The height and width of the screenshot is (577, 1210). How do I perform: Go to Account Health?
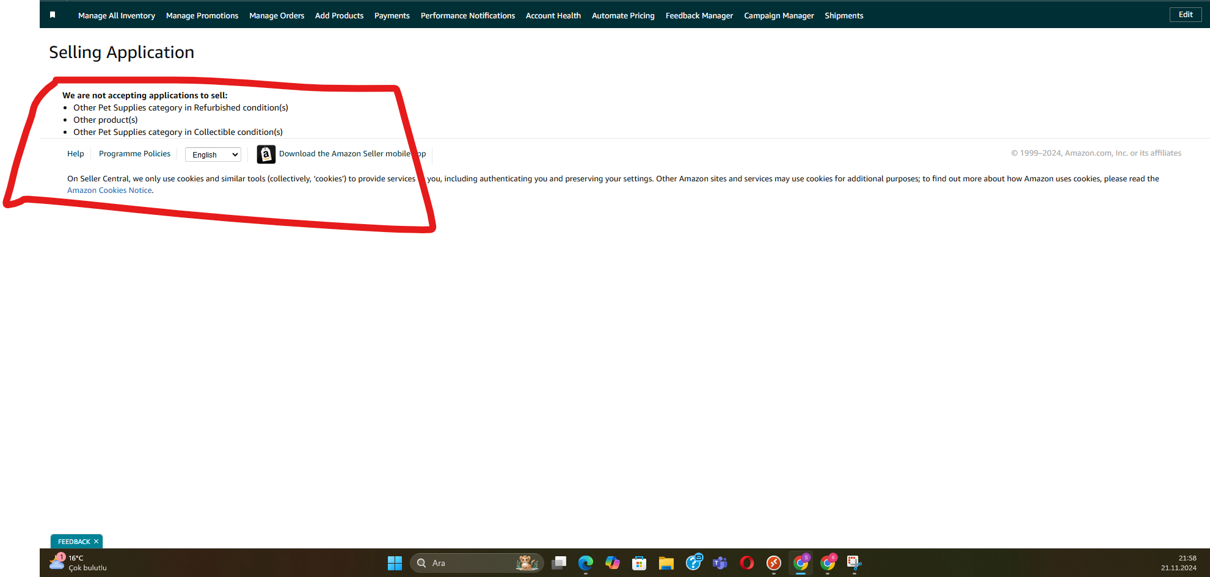click(553, 15)
